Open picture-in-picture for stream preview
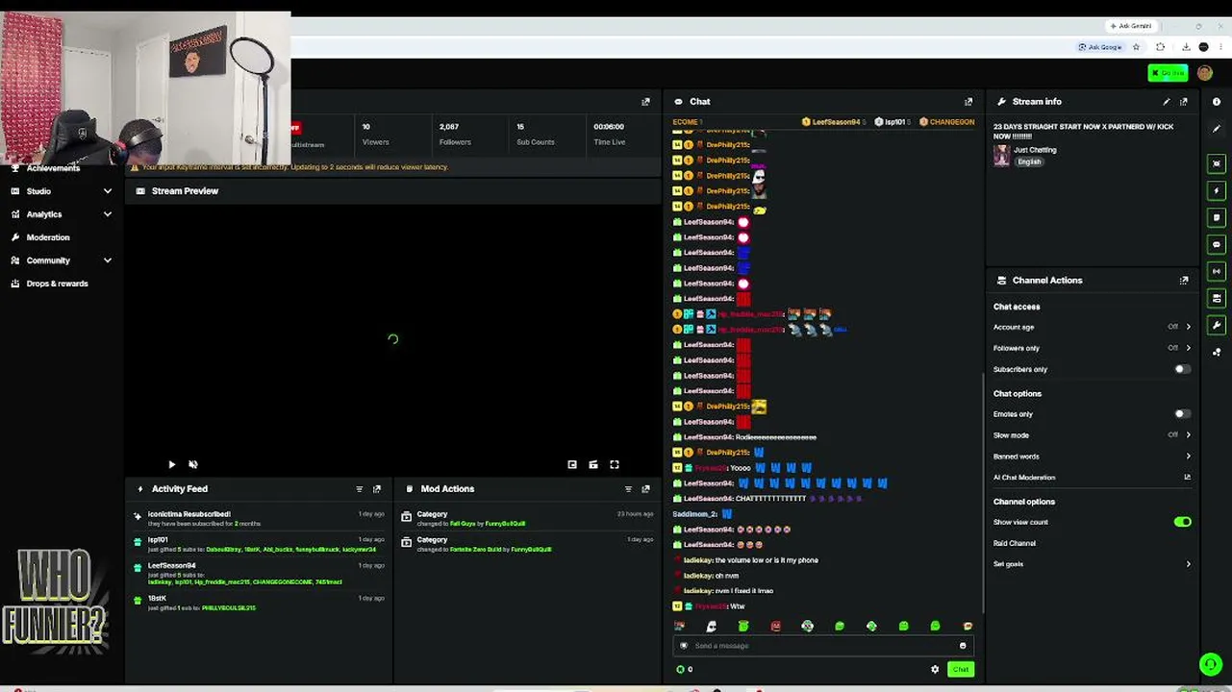1232x692 pixels. 572,465
